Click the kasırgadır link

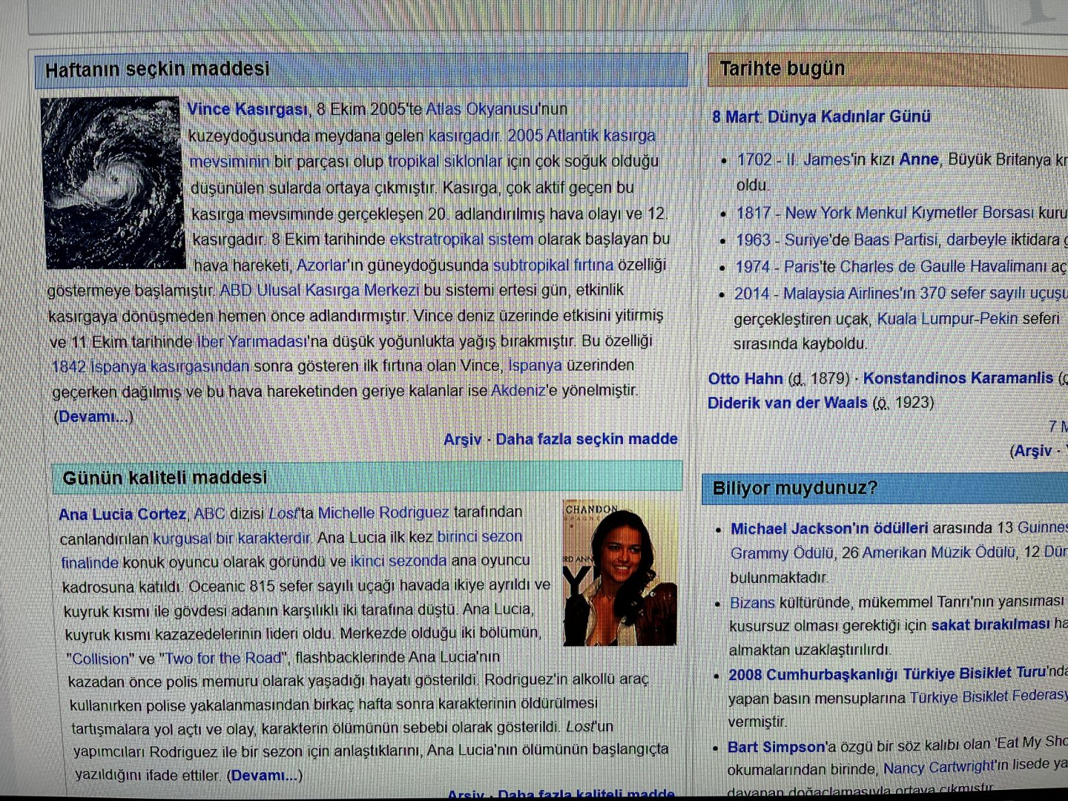464,136
